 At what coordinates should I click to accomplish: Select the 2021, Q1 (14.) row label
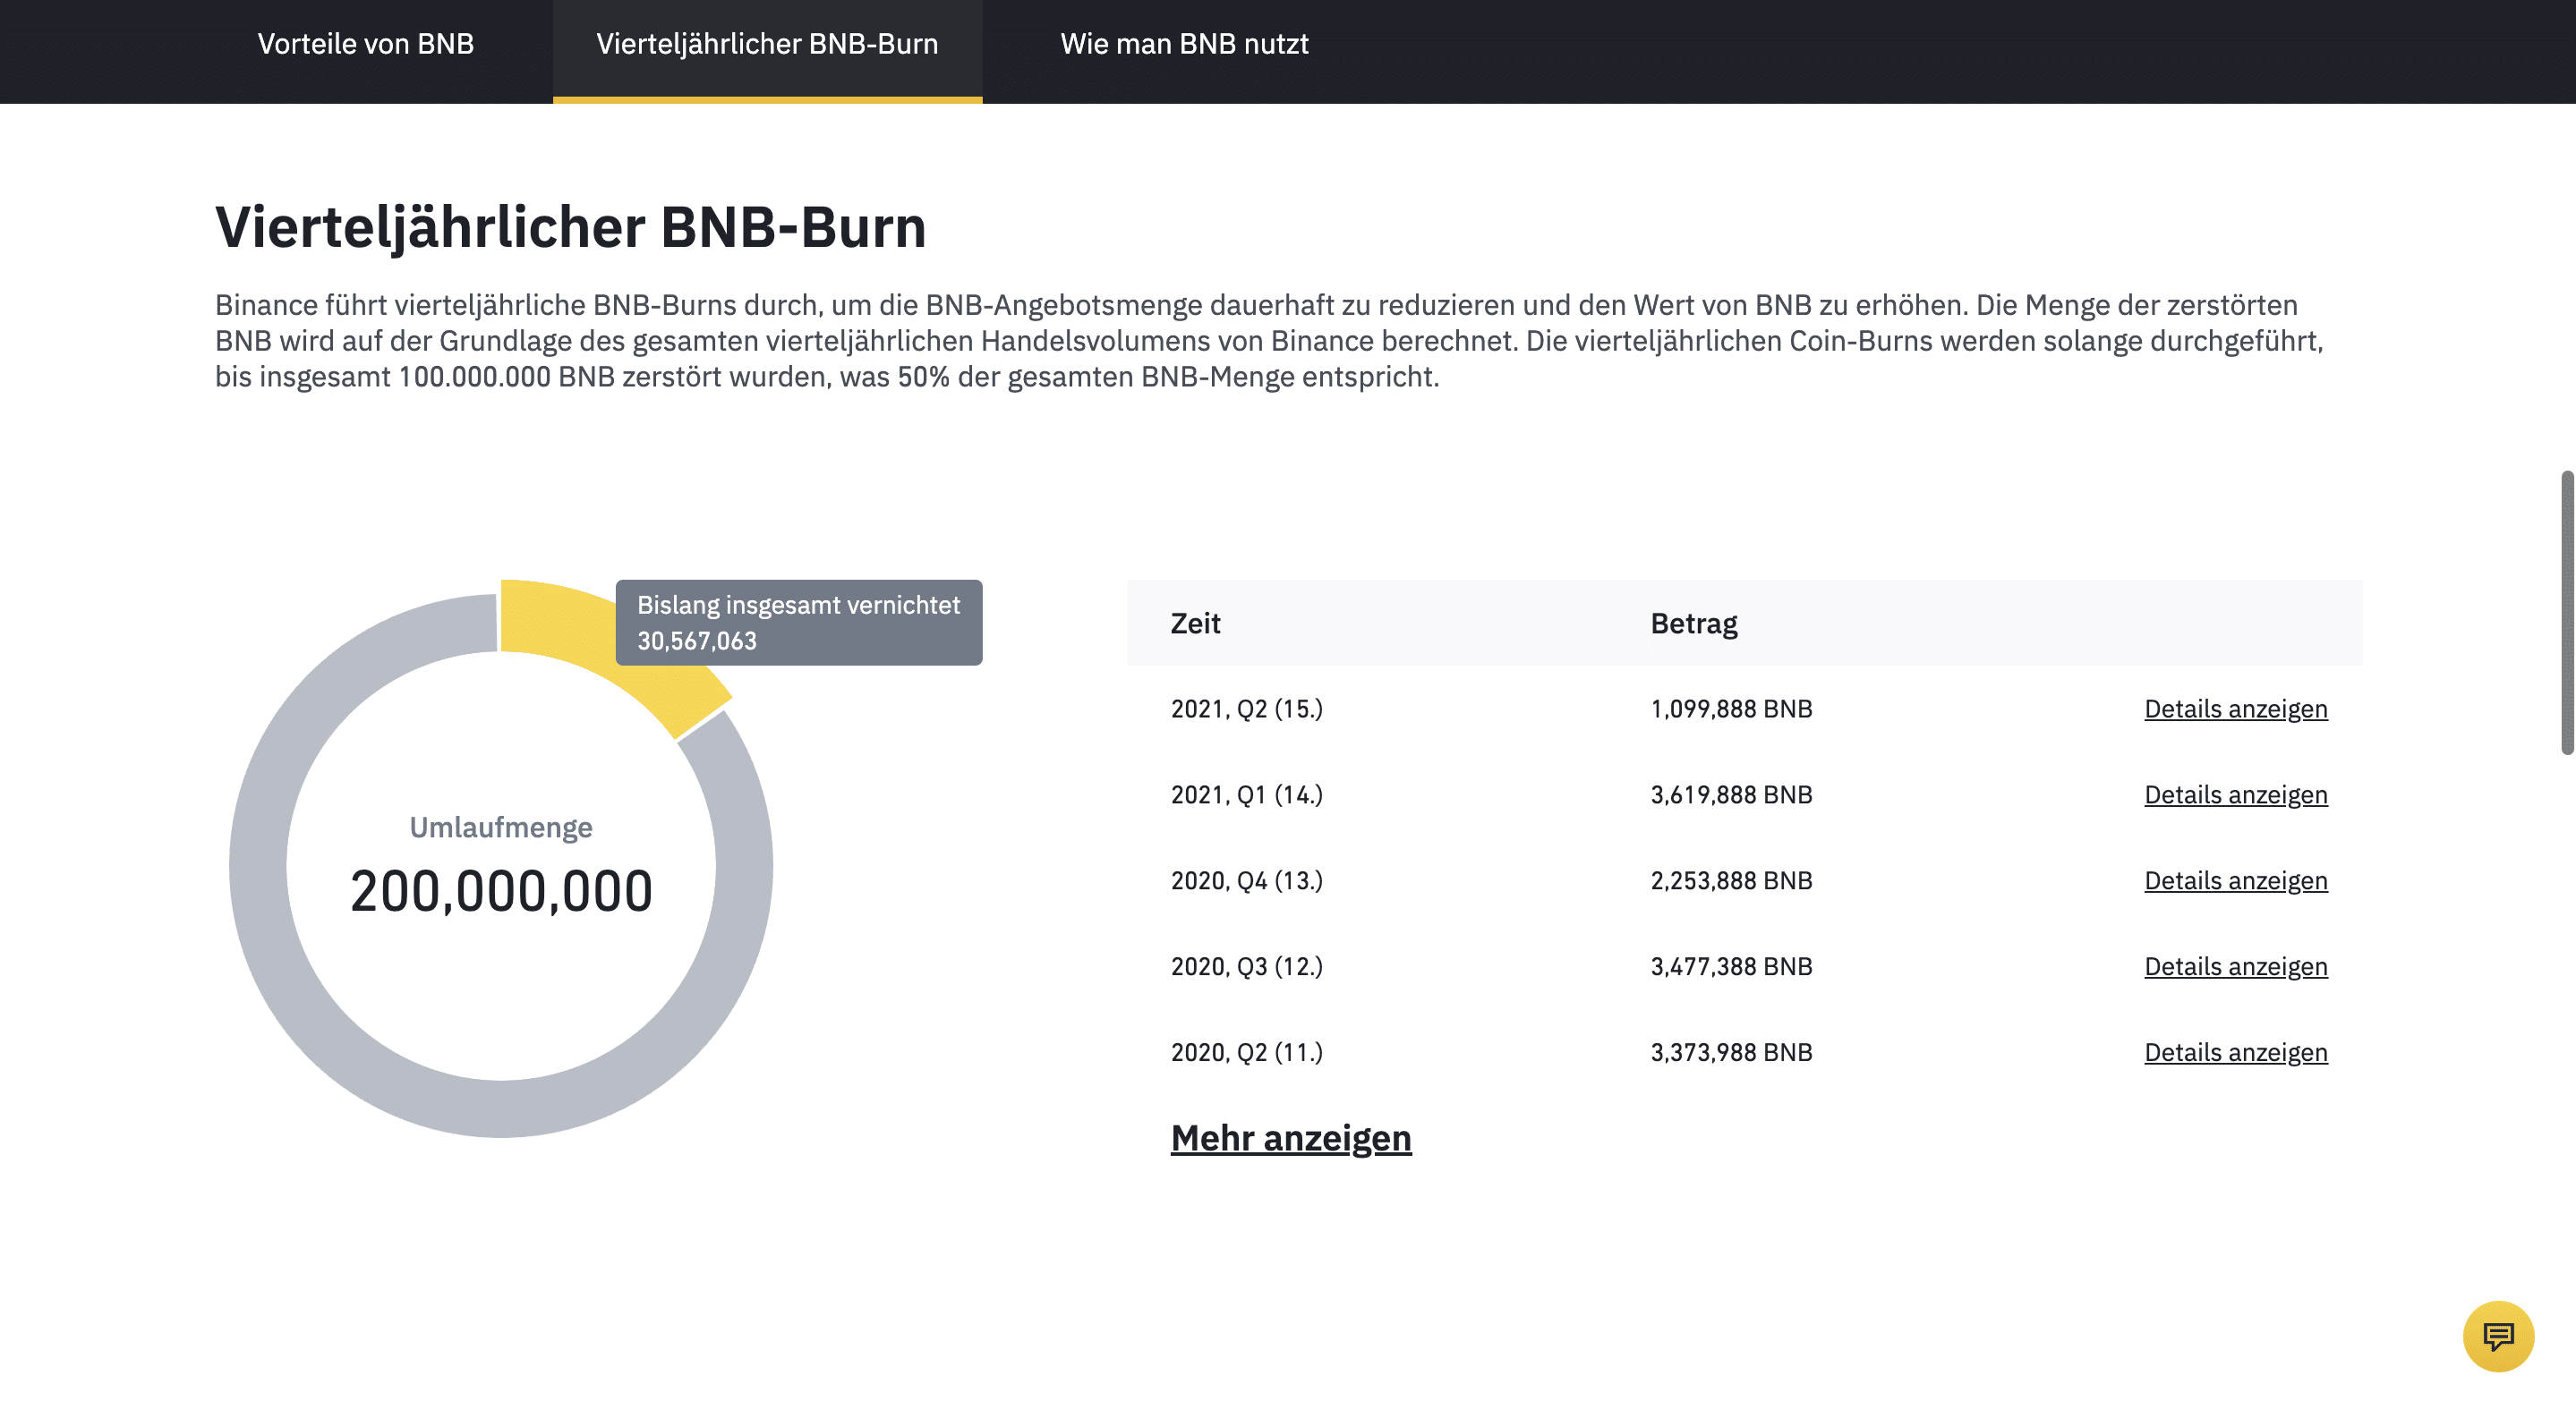coord(1246,794)
